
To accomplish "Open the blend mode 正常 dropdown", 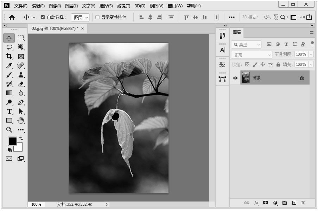I will [252, 55].
